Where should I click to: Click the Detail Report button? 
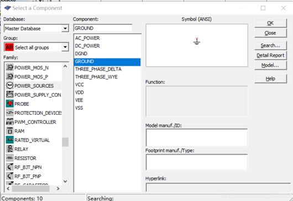pos(270,55)
